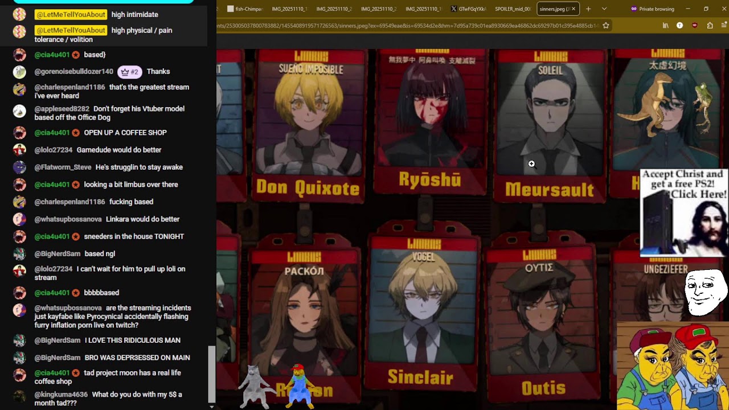Open the extensions puzzle icon
Viewport: 729px width, 410px height.
(x=710, y=25)
